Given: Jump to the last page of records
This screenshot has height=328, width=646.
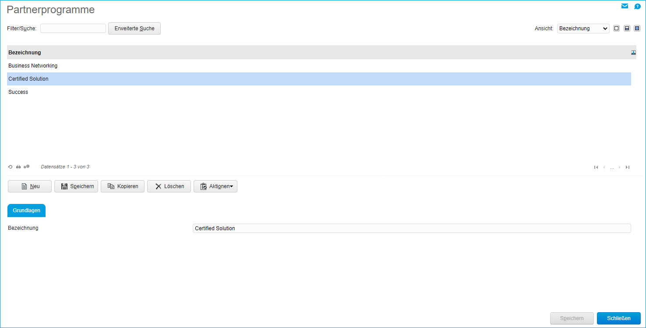Looking at the screenshot, I should tap(628, 167).
